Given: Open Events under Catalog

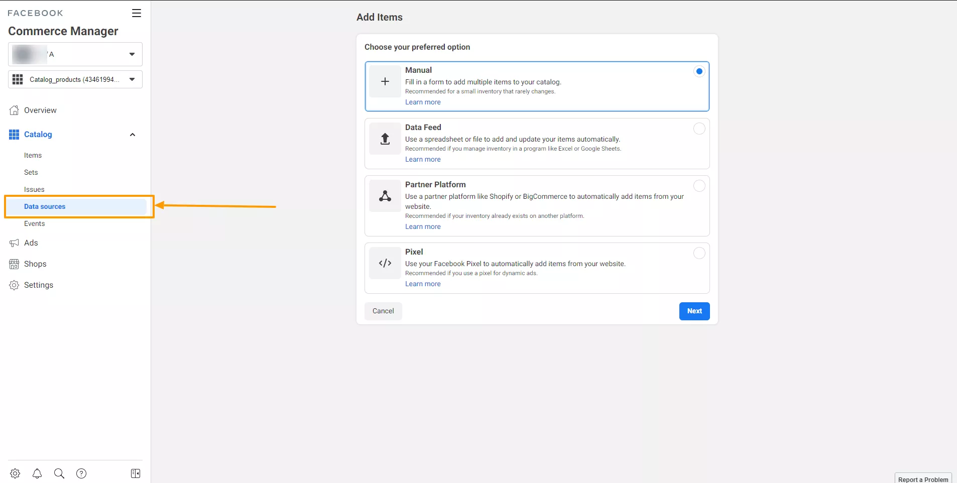Looking at the screenshot, I should pos(35,224).
